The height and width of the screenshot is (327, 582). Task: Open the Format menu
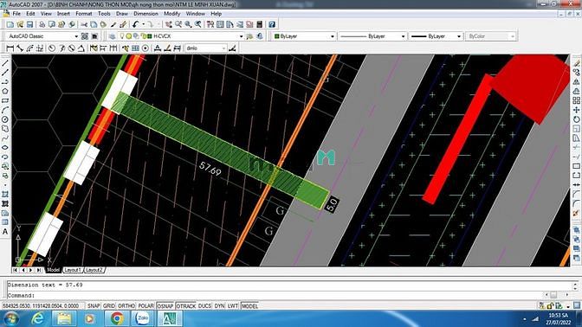click(84, 14)
